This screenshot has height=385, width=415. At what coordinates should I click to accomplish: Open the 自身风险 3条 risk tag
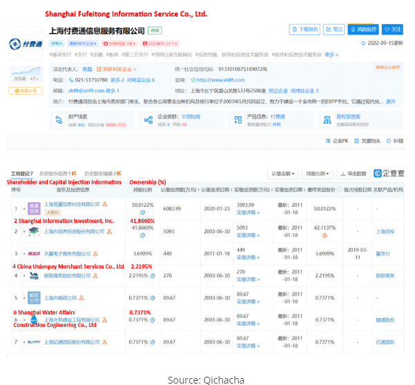[119, 43]
